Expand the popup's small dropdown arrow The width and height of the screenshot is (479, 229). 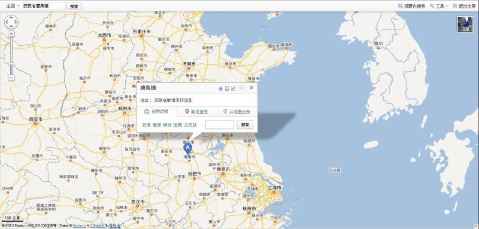241,88
